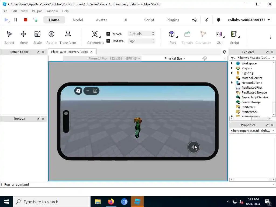Open notifications bell
The width and height of the screenshot is (276, 207).
tap(218, 20)
